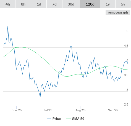The image size is (131, 126).
Task: Toggle the SMA 50 legend entry
Action: tap(78, 119)
